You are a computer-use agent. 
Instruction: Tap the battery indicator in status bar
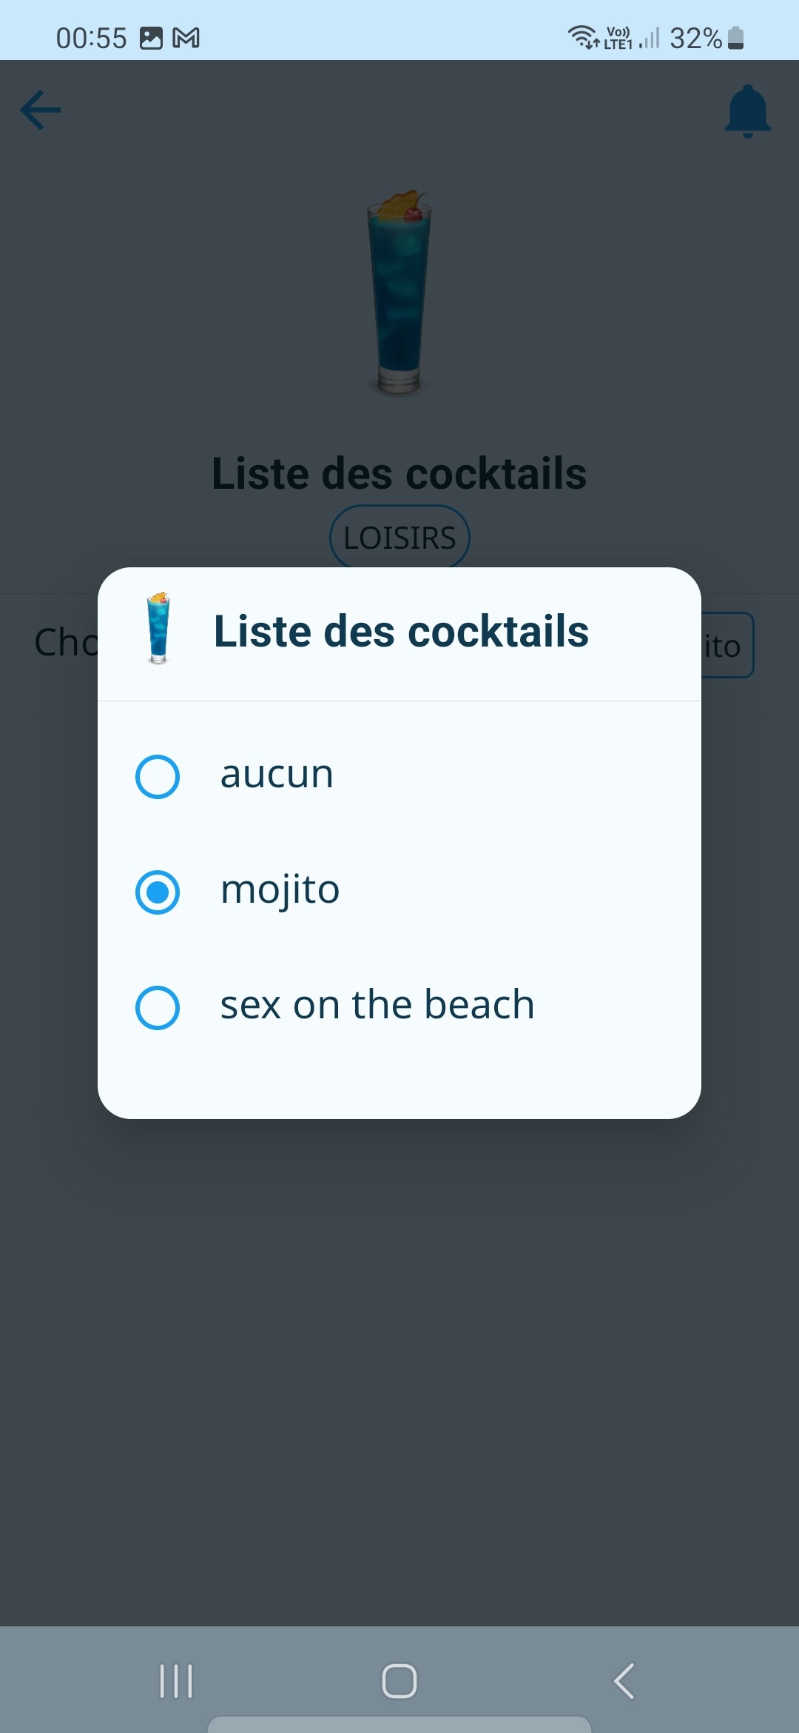(x=735, y=38)
